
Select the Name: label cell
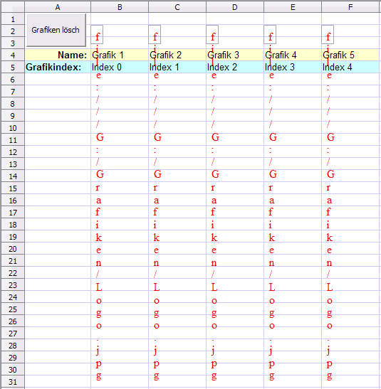coord(58,55)
